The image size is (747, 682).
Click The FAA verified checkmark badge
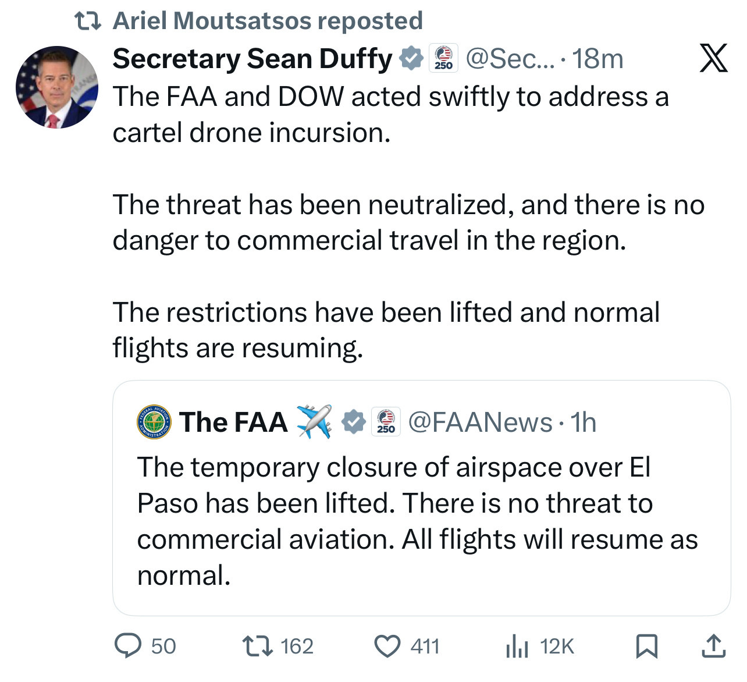353,422
